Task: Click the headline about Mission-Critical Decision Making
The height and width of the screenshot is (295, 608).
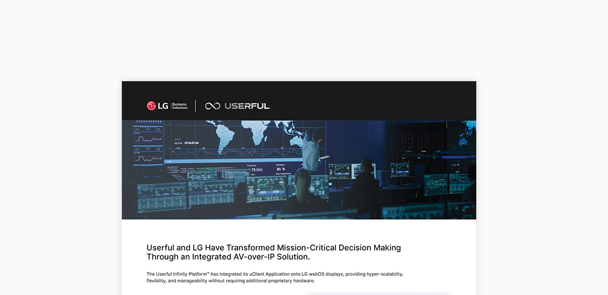Action: pos(273,248)
